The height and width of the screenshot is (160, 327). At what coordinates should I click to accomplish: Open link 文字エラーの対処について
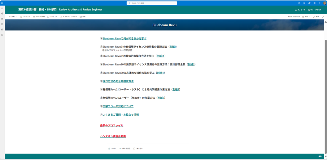point(118,106)
